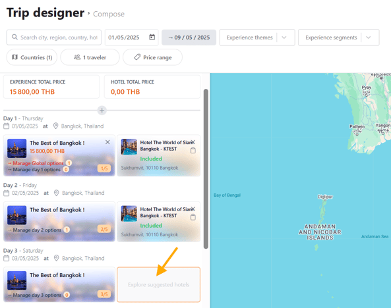Click the itinerary panel vertical scrollbar
Screen dimensions: 391x308
[206, 169]
